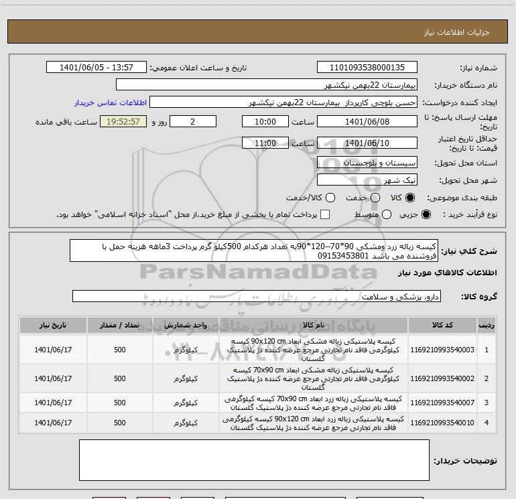Click the شماره نیاز number field
The height and width of the screenshot is (499, 516).
pos(367,68)
